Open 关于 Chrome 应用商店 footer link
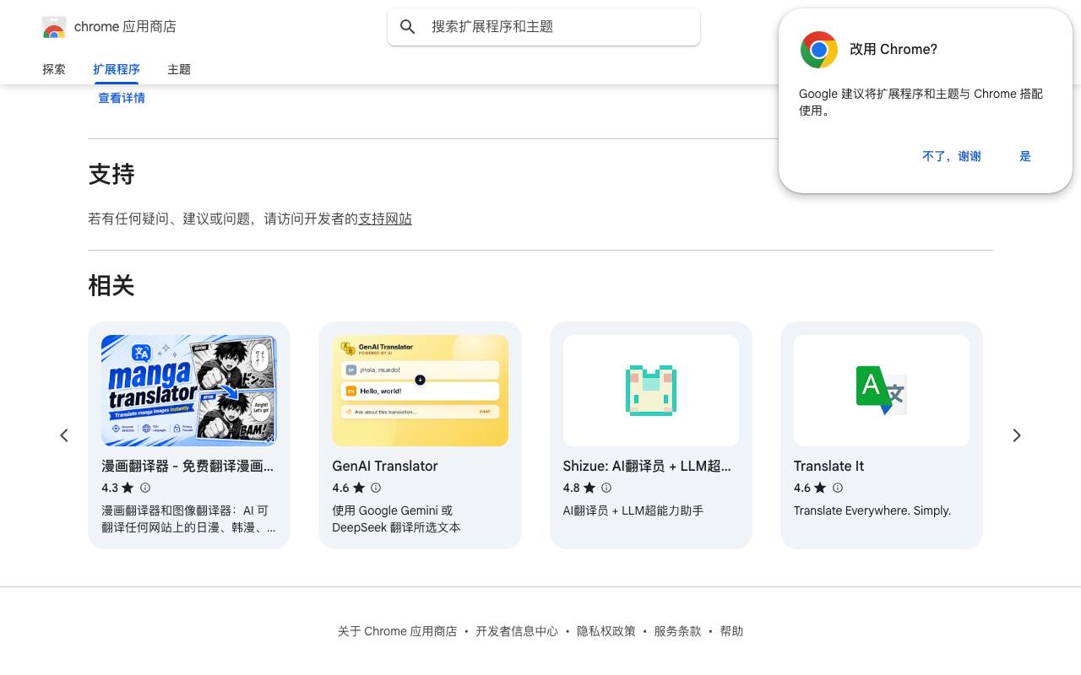 pos(397,631)
